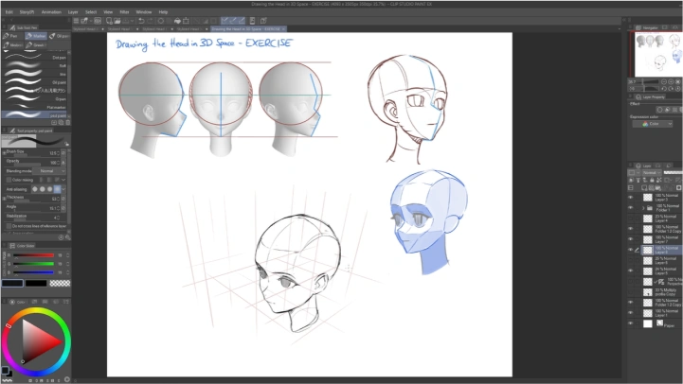Adjust the red R color slider
Image resolution: width=683 pixels, height=384 pixels.
click(33, 255)
